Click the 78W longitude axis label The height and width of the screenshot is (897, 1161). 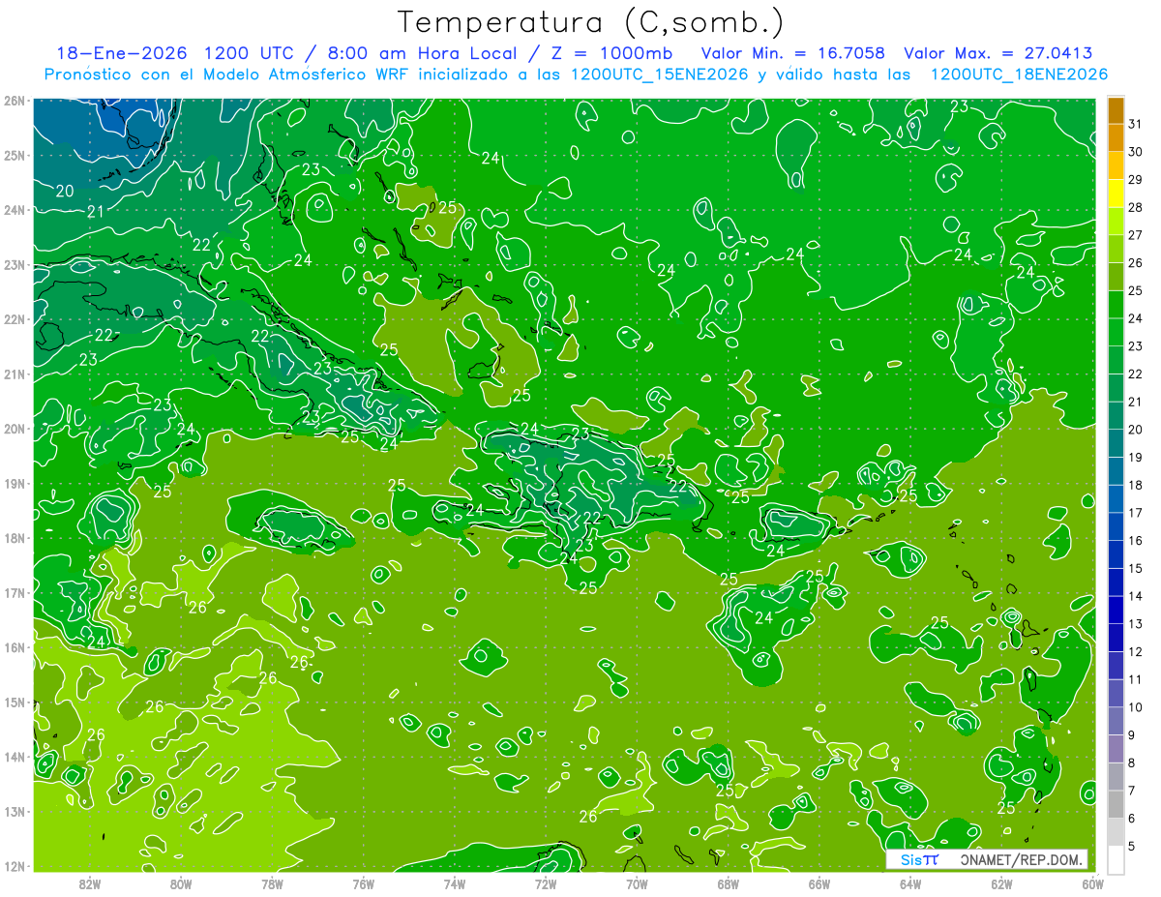[272, 882]
